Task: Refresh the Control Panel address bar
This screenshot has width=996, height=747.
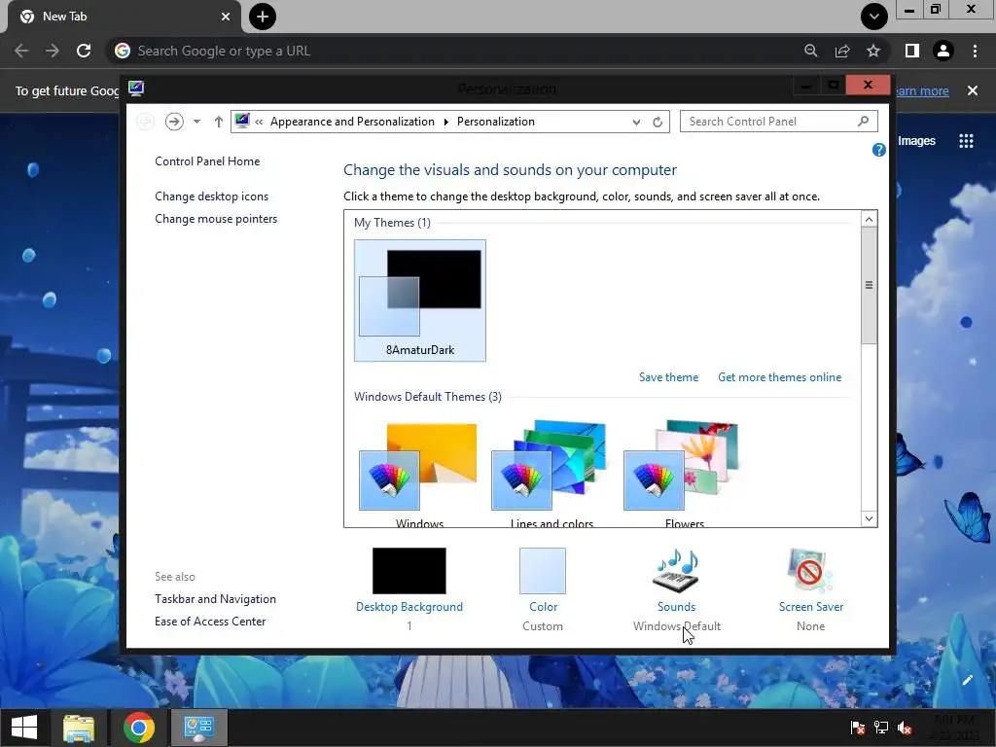Action: click(658, 122)
